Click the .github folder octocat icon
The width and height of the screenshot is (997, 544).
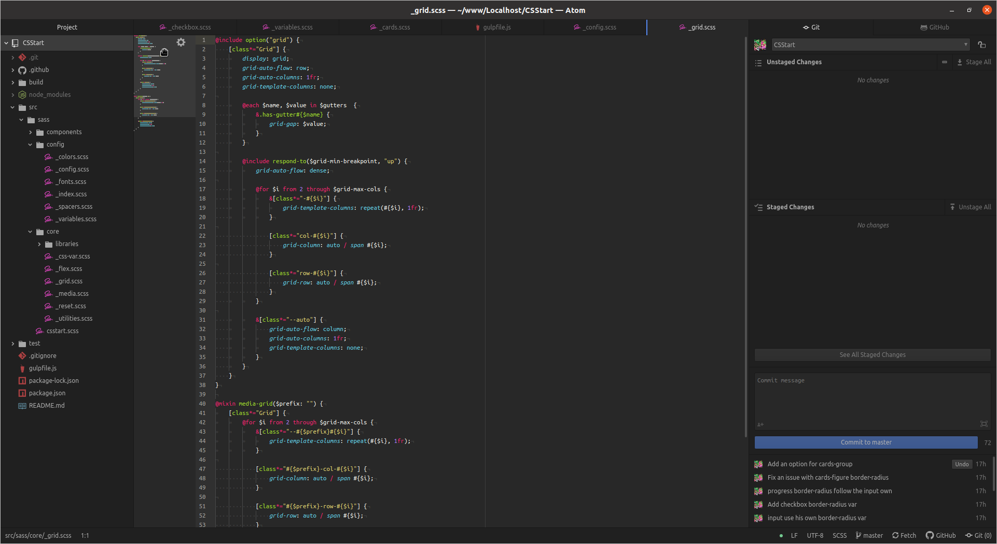[22, 70]
